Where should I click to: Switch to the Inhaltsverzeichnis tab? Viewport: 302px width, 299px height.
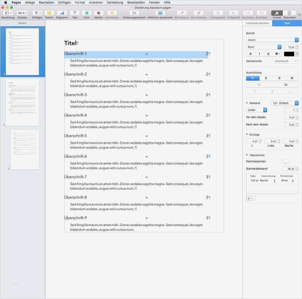(257, 23)
